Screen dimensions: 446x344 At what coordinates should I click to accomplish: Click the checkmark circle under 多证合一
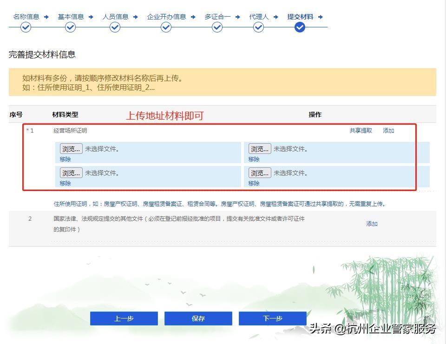click(x=217, y=27)
